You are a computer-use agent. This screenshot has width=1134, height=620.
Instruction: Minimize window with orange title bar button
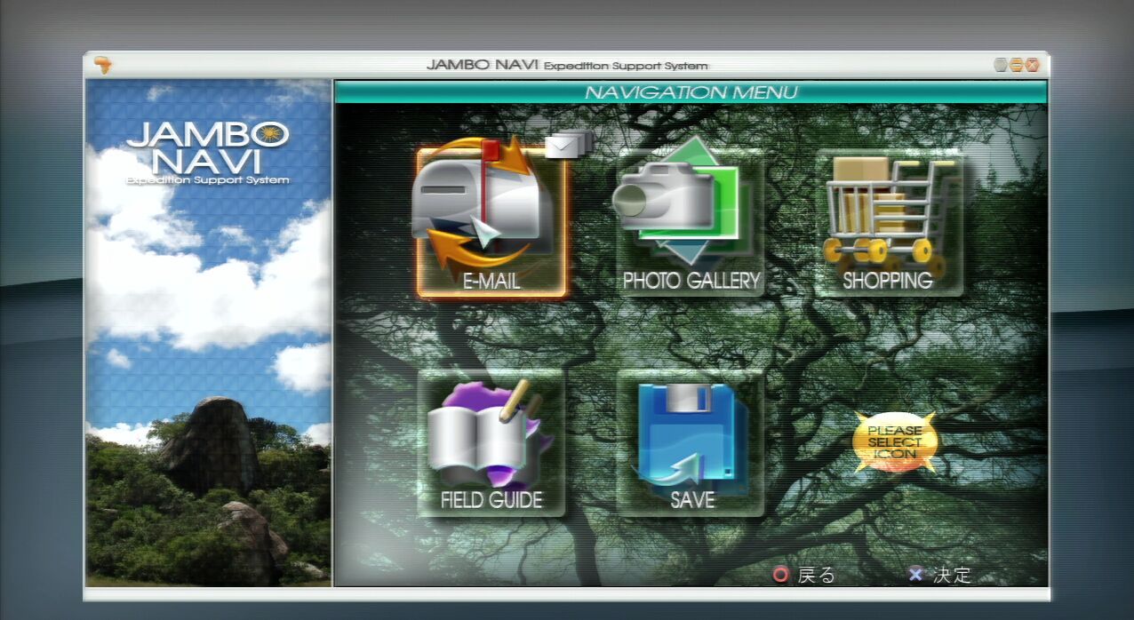[x=1016, y=65]
